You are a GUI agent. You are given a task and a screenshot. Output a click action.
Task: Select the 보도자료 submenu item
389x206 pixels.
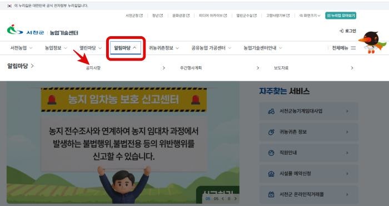tap(281, 68)
